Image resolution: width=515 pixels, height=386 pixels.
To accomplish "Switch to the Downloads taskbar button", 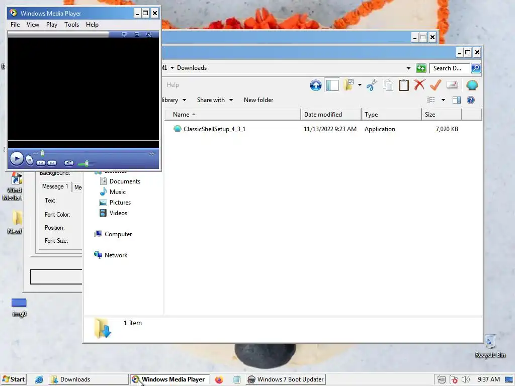I will click(89, 379).
